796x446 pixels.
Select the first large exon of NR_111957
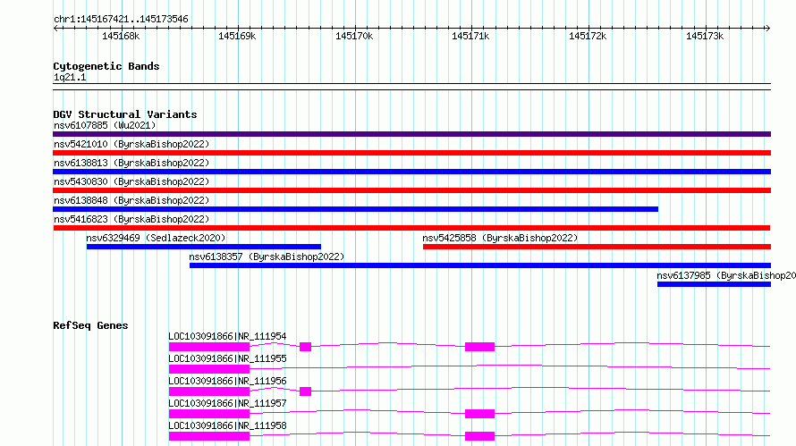(x=209, y=414)
